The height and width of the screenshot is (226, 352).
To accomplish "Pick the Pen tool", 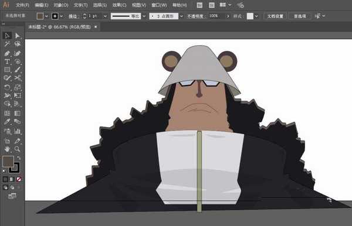I will (x=7, y=53).
